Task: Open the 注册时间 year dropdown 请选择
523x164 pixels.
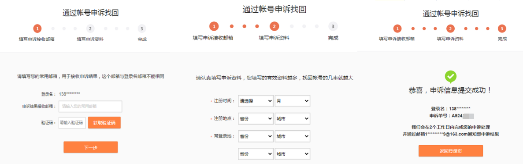Action: coord(256,101)
